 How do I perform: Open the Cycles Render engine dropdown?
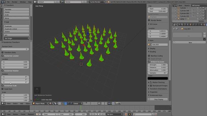[97, 2]
